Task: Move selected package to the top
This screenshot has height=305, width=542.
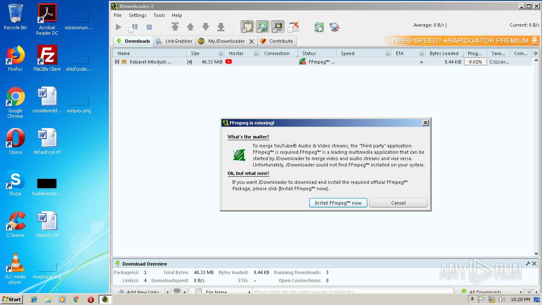Action: [x=175, y=27]
